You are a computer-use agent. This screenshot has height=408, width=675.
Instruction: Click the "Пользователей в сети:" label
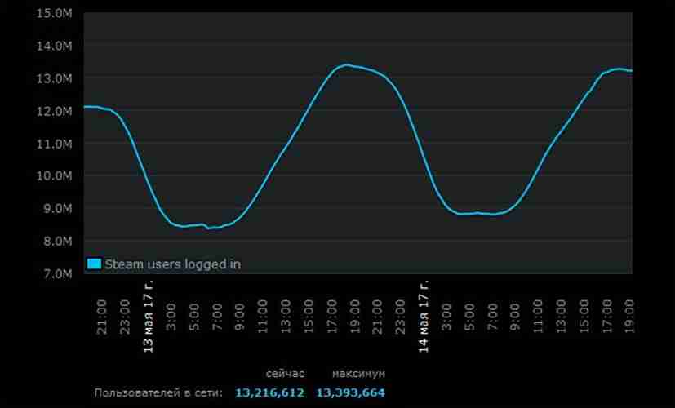[158, 393]
